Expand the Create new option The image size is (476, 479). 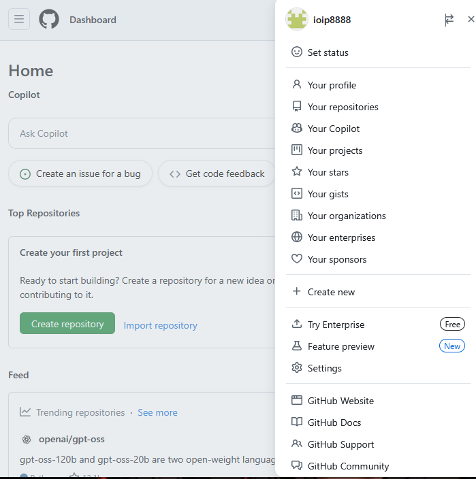pyautogui.click(x=331, y=292)
